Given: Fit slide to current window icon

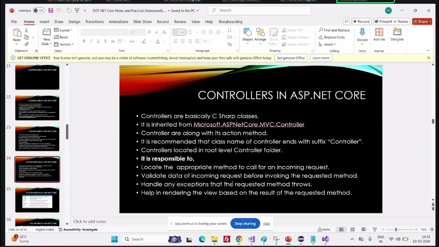Looking at the screenshot, I should pyautogui.click(x=432, y=230).
